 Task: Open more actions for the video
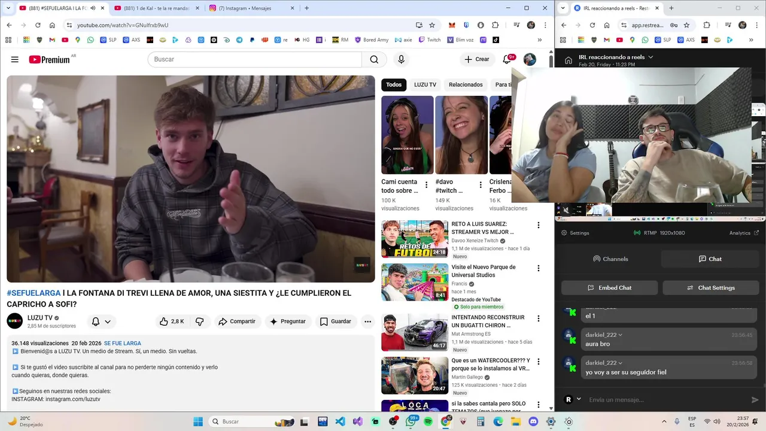[x=367, y=321]
